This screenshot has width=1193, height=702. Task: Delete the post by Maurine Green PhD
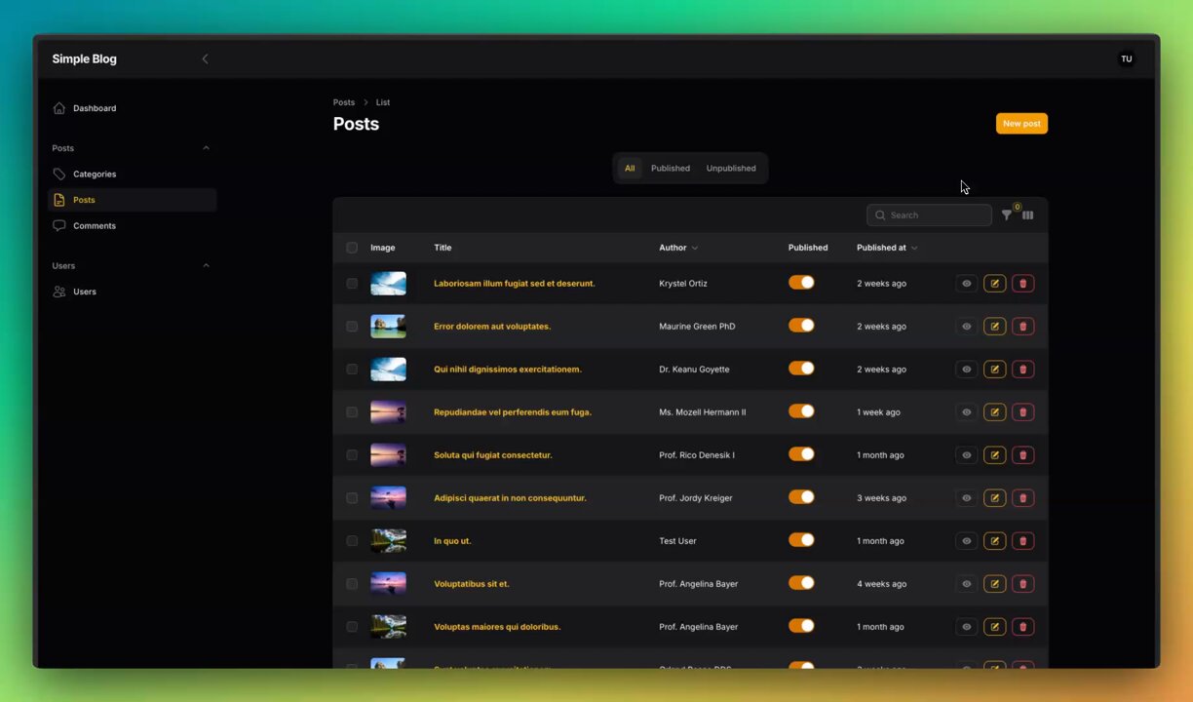(x=1022, y=327)
